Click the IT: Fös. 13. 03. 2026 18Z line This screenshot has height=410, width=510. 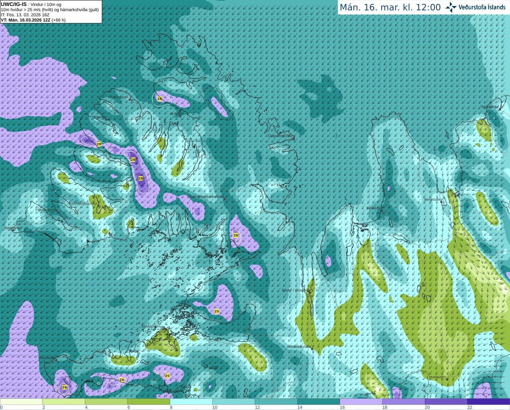[x=25, y=15]
